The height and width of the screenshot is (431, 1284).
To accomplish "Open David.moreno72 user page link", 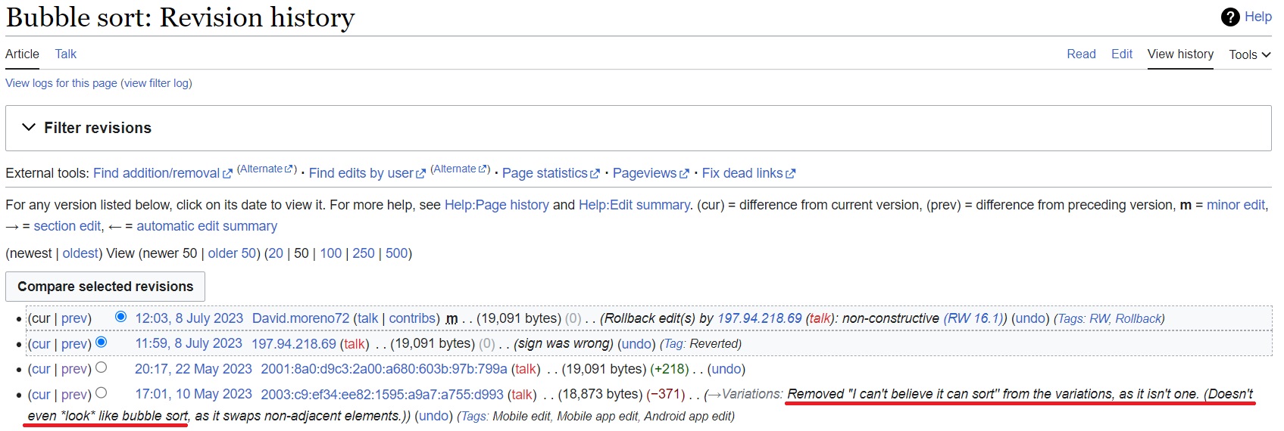I will [x=301, y=318].
